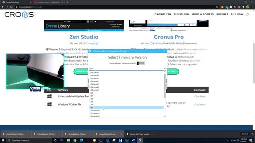
Task: Select firmware 2.0.9-beta.32 in list
Action: tap(126, 81)
